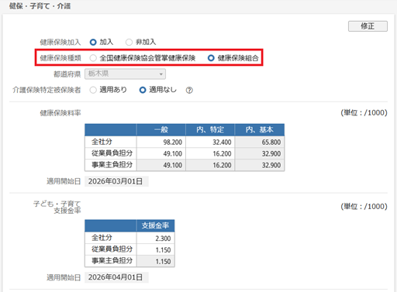Choose 全国健康保険協会管掌健康保険 radio option

click(x=93, y=58)
